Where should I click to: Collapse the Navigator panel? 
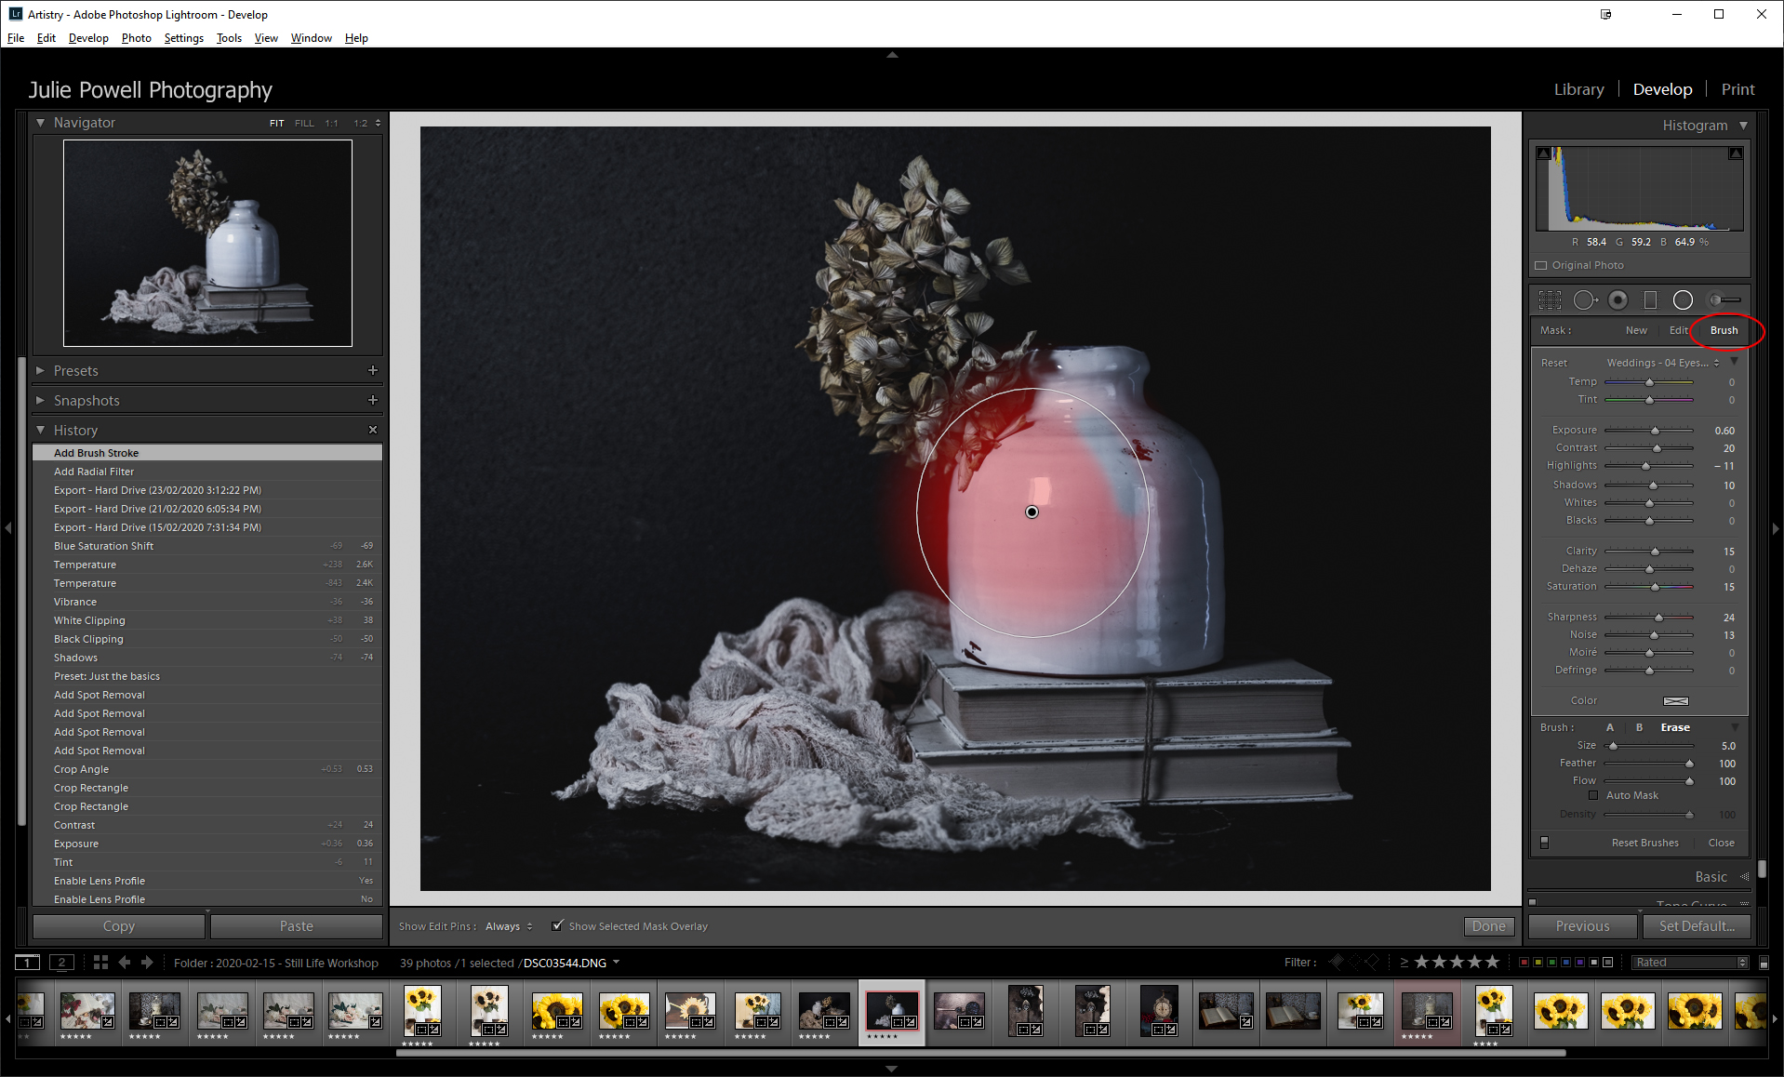[x=40, y=122]
